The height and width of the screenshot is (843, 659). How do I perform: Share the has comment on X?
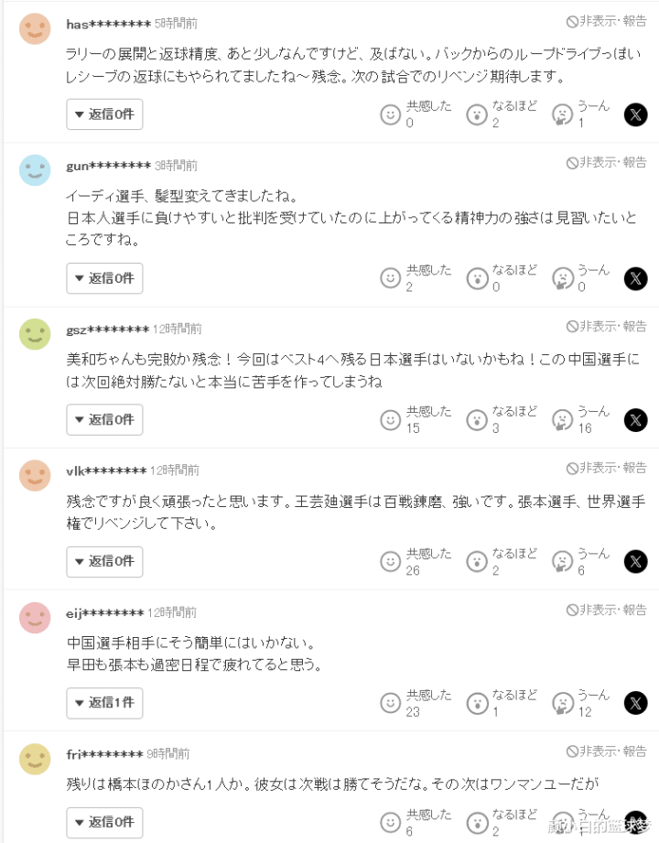635,114
